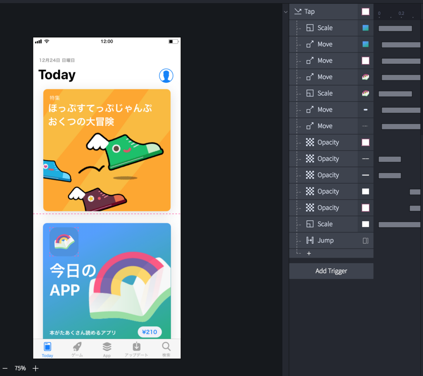The height and width of the screenshot is (376, 423).
Task: Select the orange sneakers feature card
Action: (107, 150)
